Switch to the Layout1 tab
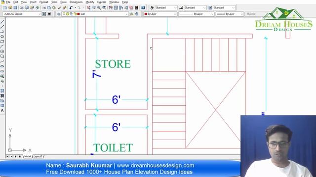 point(38,156)
